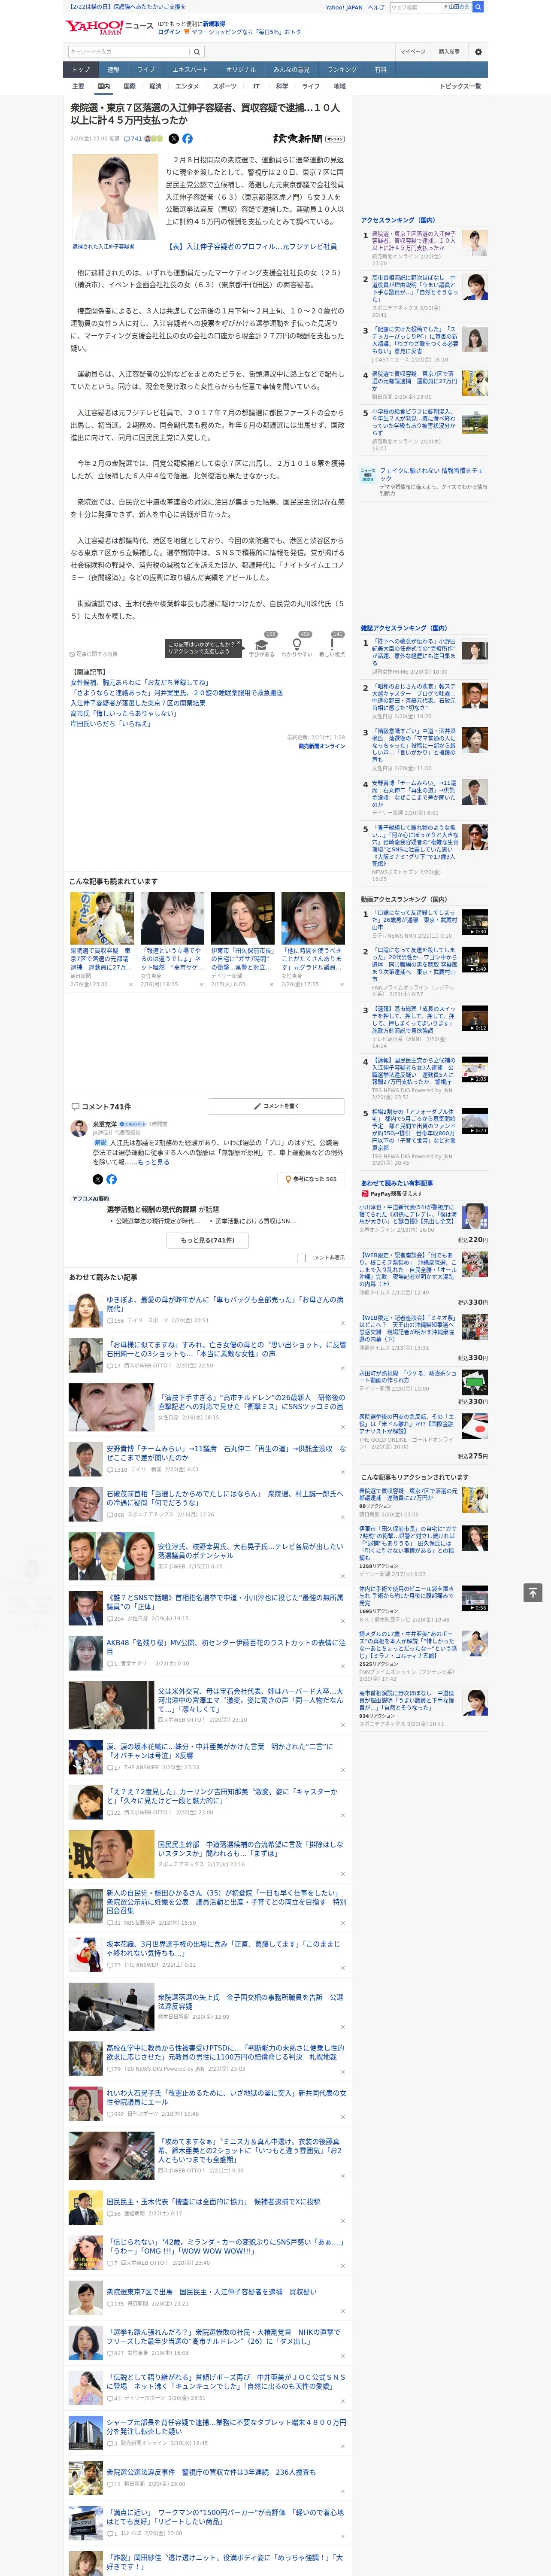Click the わかりやすい lightbulb reaction

pos(297,644)
